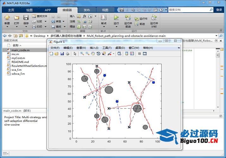
Task: Toggle the Pan hand tool
Action: click(93, 54)
